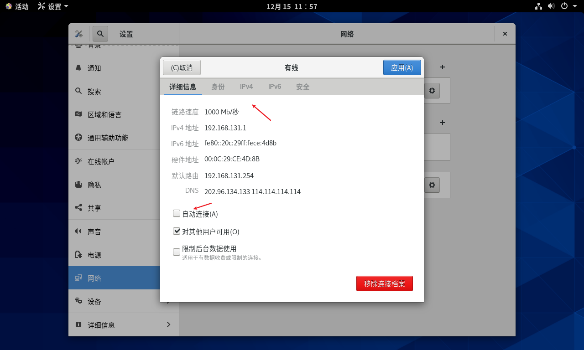Click the volume icon in top bar
Screen dimensions: 584x350
tap(551, 6)
